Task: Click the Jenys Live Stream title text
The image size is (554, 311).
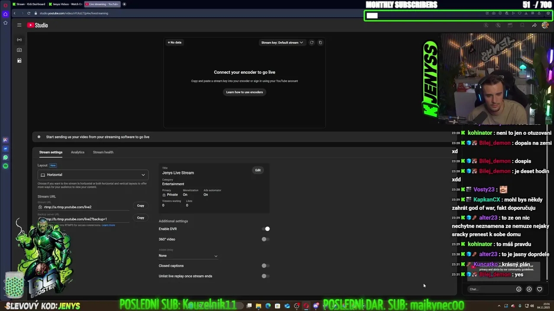Action: click(x=178, y=173)
